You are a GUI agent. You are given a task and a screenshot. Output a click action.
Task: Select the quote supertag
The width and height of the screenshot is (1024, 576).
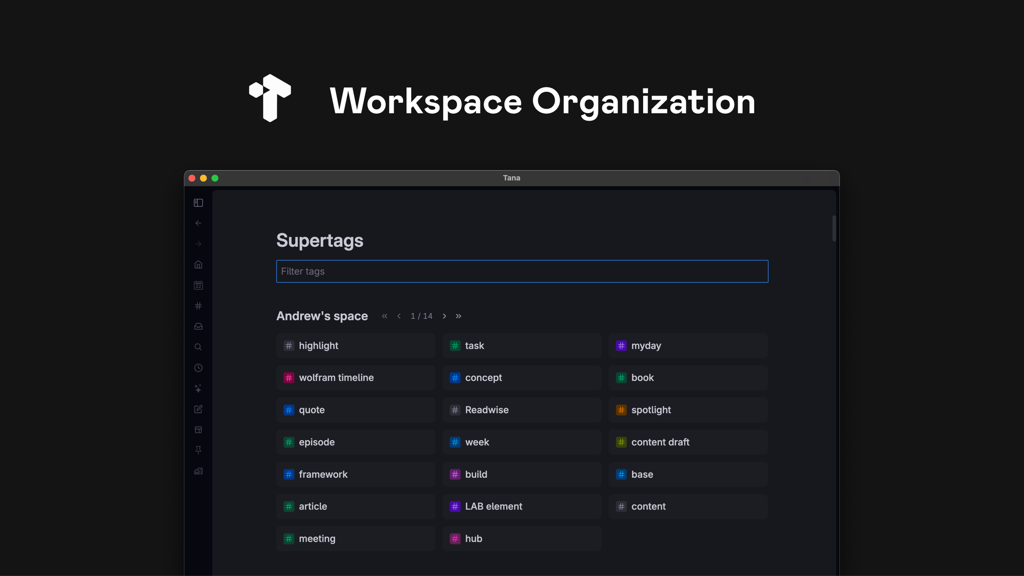tap(356, 410)
